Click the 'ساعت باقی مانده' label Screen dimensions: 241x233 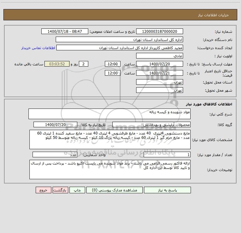point(29,64)
